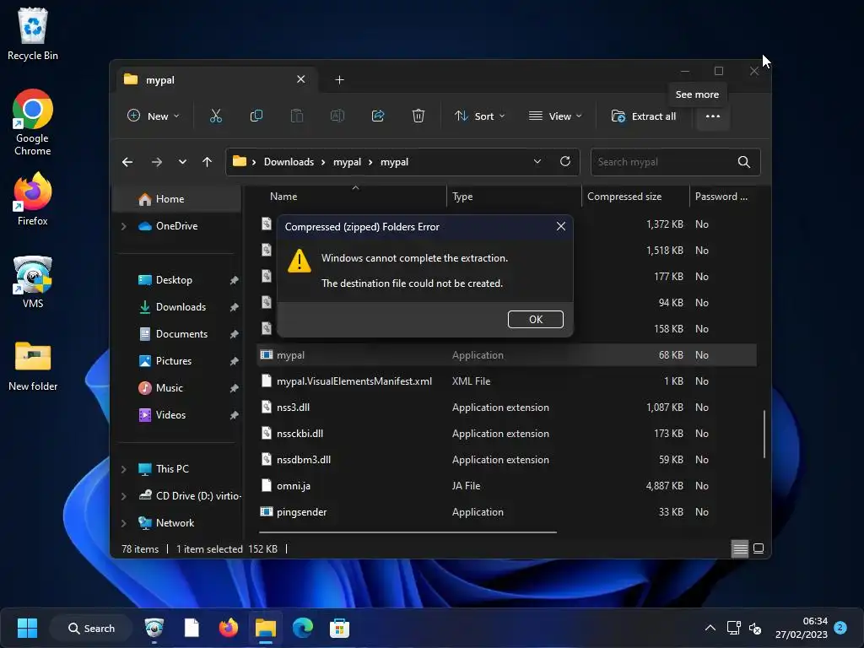The height and width of the screenshot is (648, 864).
Task: Select mypal.VisualElementsManifest.xml file
Action: (507, 381)
